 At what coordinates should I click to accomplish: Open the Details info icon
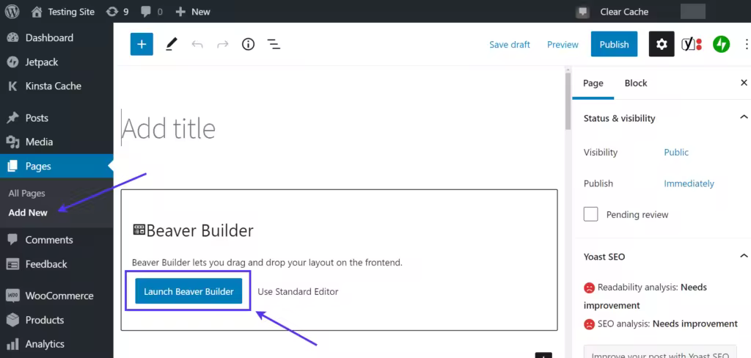coord(248,45)
